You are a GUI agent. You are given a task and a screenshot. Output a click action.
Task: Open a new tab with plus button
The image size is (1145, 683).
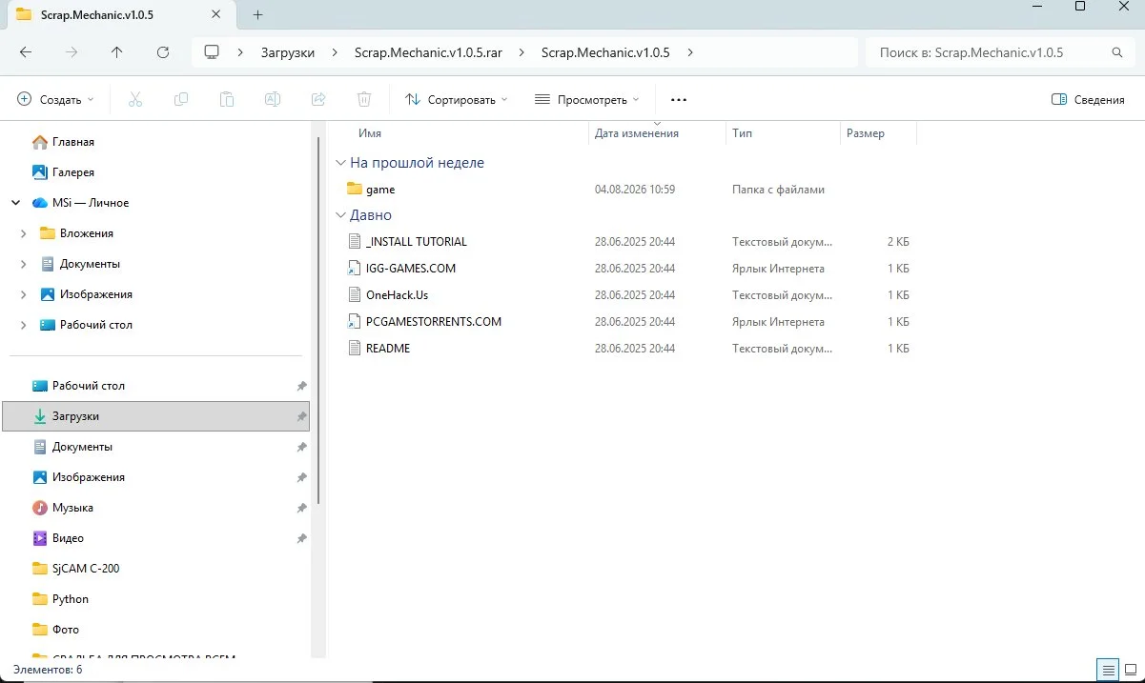[257, 14]
